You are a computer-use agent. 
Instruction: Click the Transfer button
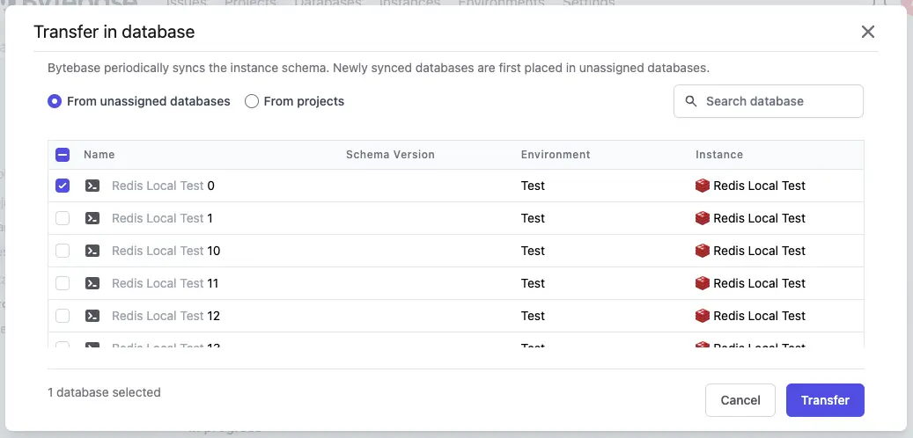825,400
